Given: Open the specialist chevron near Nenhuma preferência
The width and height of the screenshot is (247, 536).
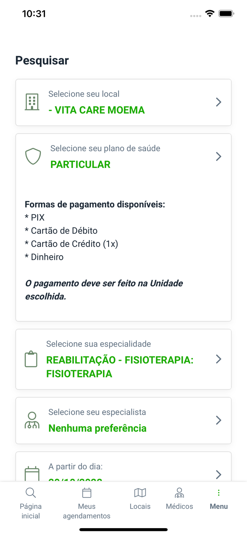Looking at the screenshot, I should [218, 420].
